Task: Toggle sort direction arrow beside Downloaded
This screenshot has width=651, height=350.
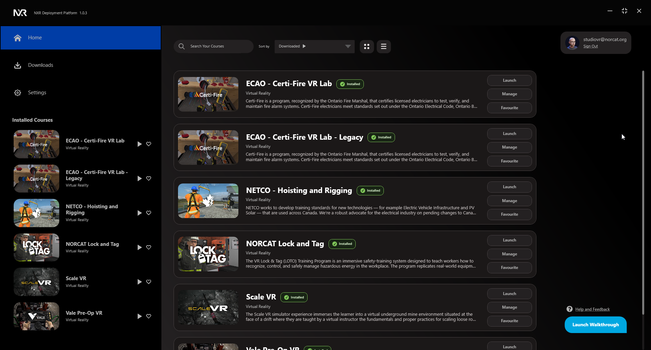Action: (304, 46)
